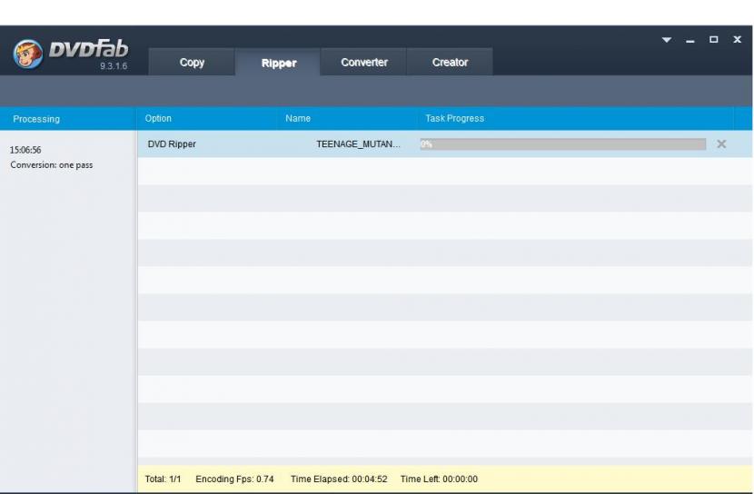Viewport: 754px width, 494px height.
Task: Click the 0% task progress bar
Action: click(x=562, y=143)
